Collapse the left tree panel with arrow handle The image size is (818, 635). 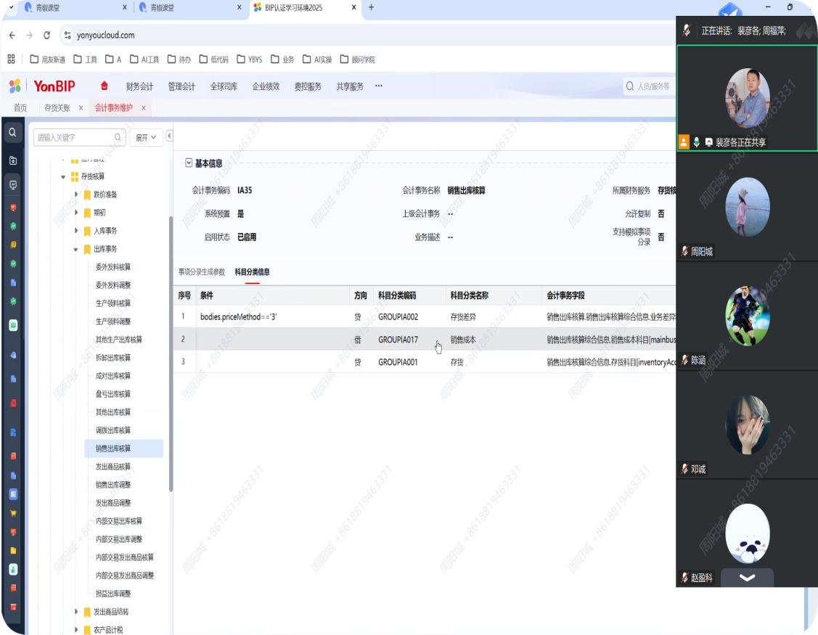click(x=169, y=136)
